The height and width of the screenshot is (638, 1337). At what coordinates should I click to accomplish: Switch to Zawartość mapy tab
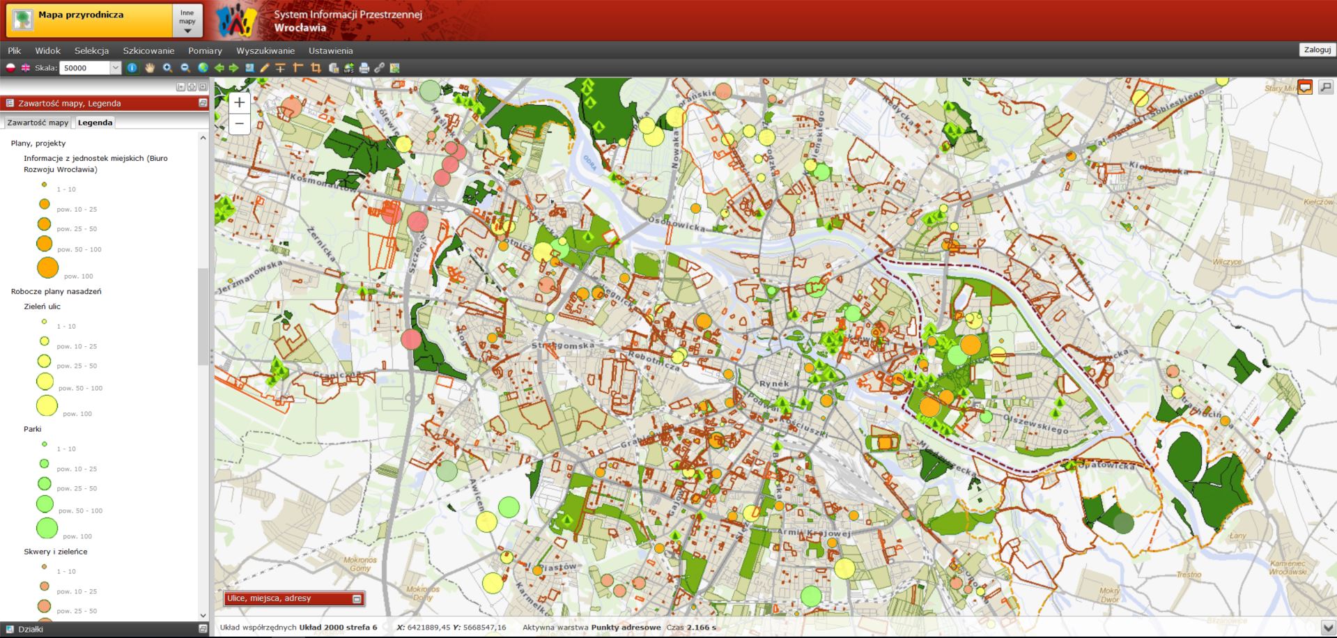38,123
